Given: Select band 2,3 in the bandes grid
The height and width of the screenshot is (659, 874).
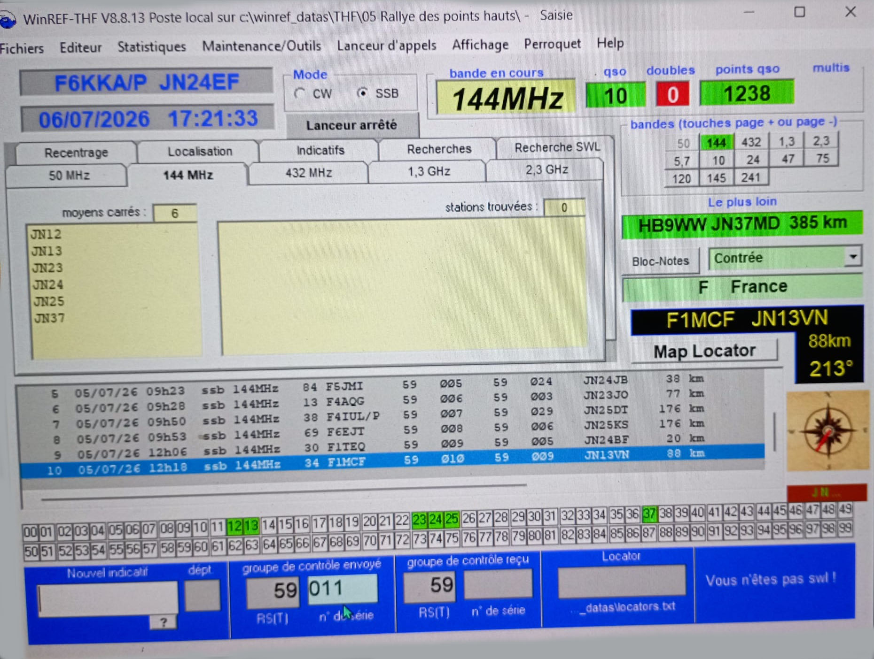Looking at the screenshot, I should (x=821, y=140).
